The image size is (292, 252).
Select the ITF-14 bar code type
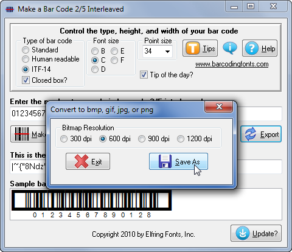[36, 69]
